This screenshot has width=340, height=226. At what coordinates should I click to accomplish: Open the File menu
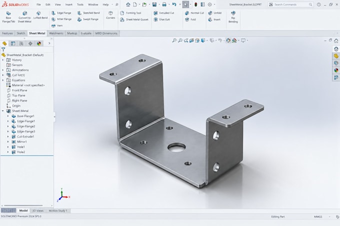pyautogui.click(x=38, y=4)
